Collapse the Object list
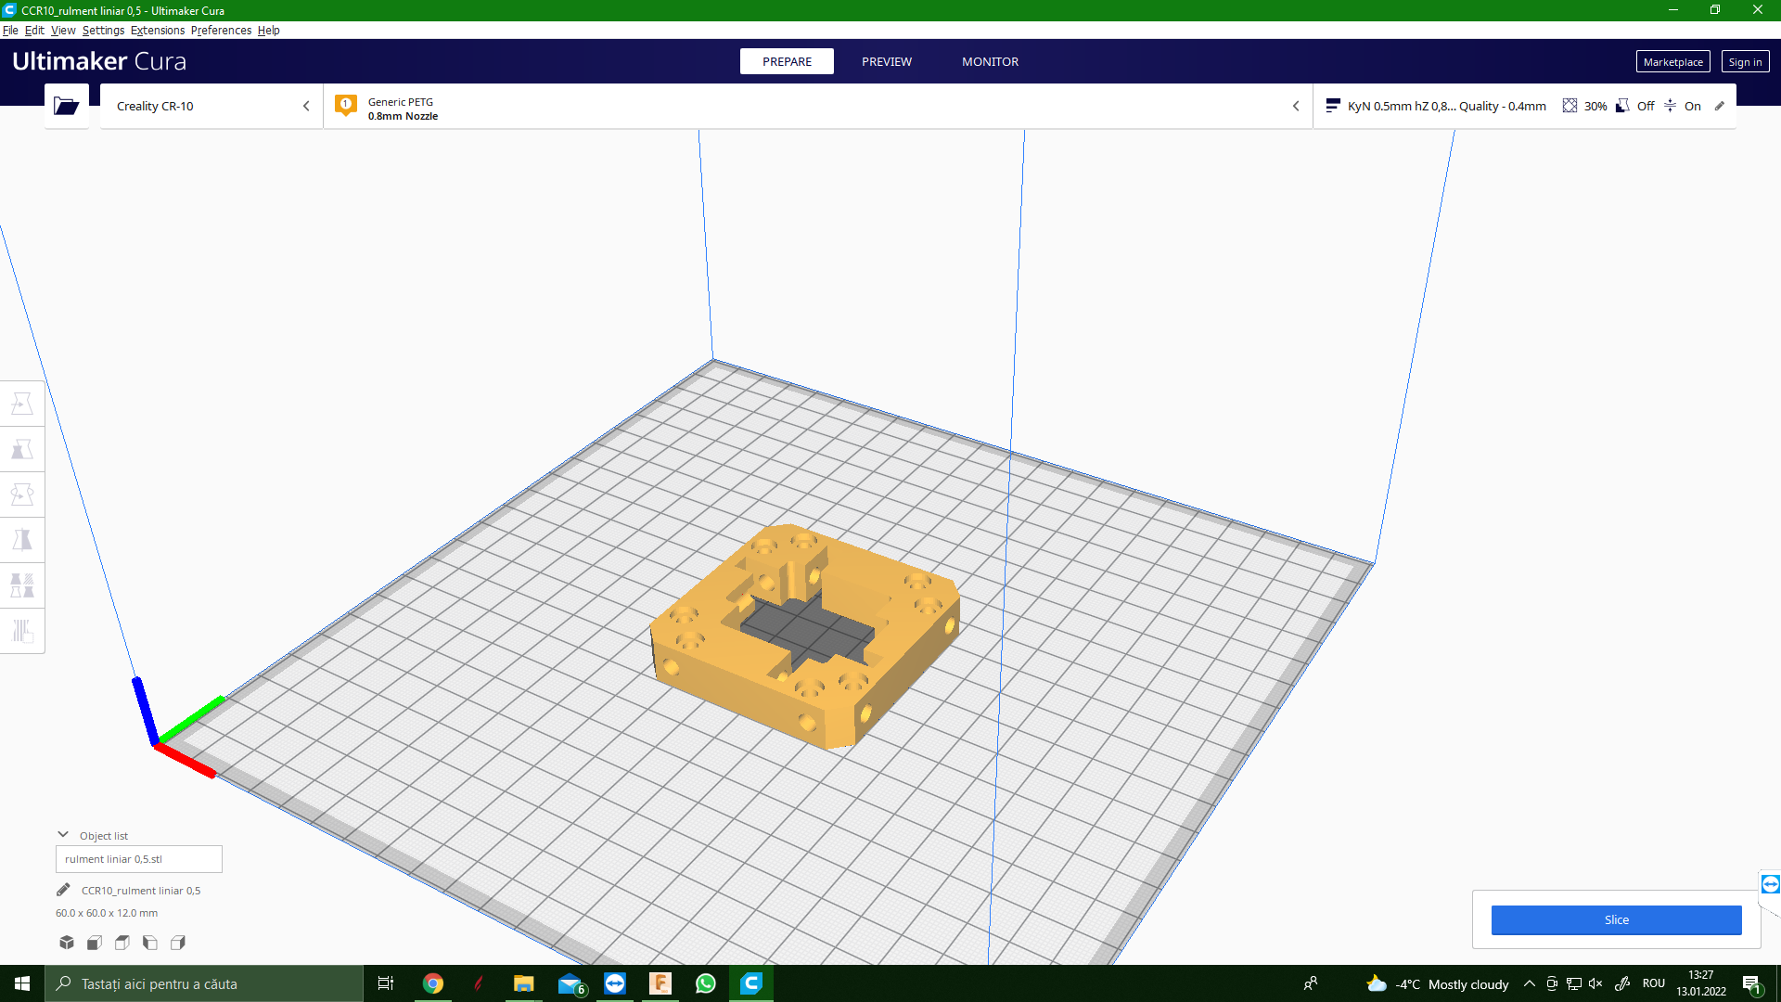1781x1002 pixels. [x=63, y=835]
